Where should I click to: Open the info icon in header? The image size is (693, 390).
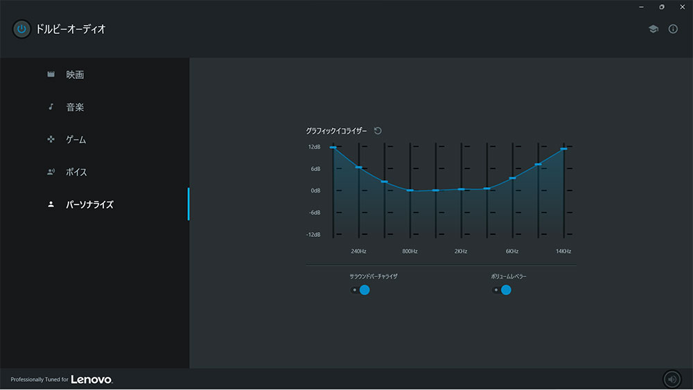pyautogui.click(x=673, y=29)
